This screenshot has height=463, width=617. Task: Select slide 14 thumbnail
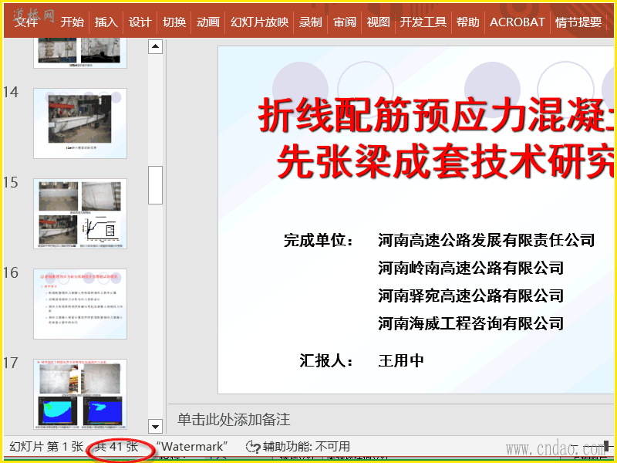point(80,123)
